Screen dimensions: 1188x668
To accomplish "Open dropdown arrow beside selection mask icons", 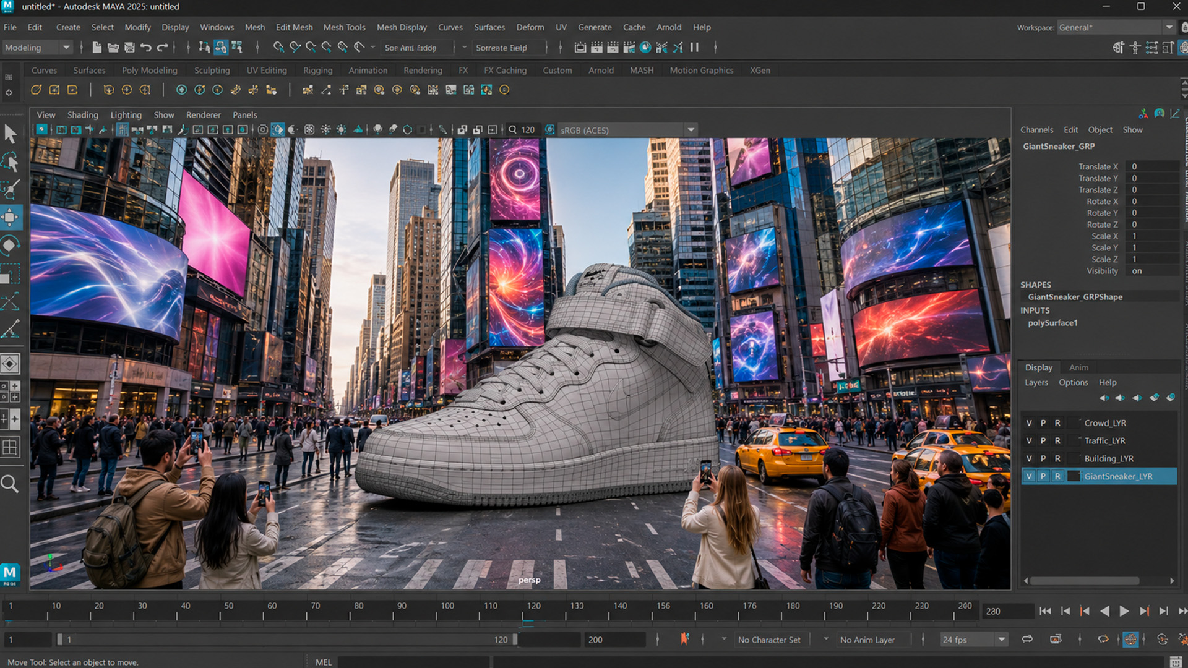I will point(372,47).
